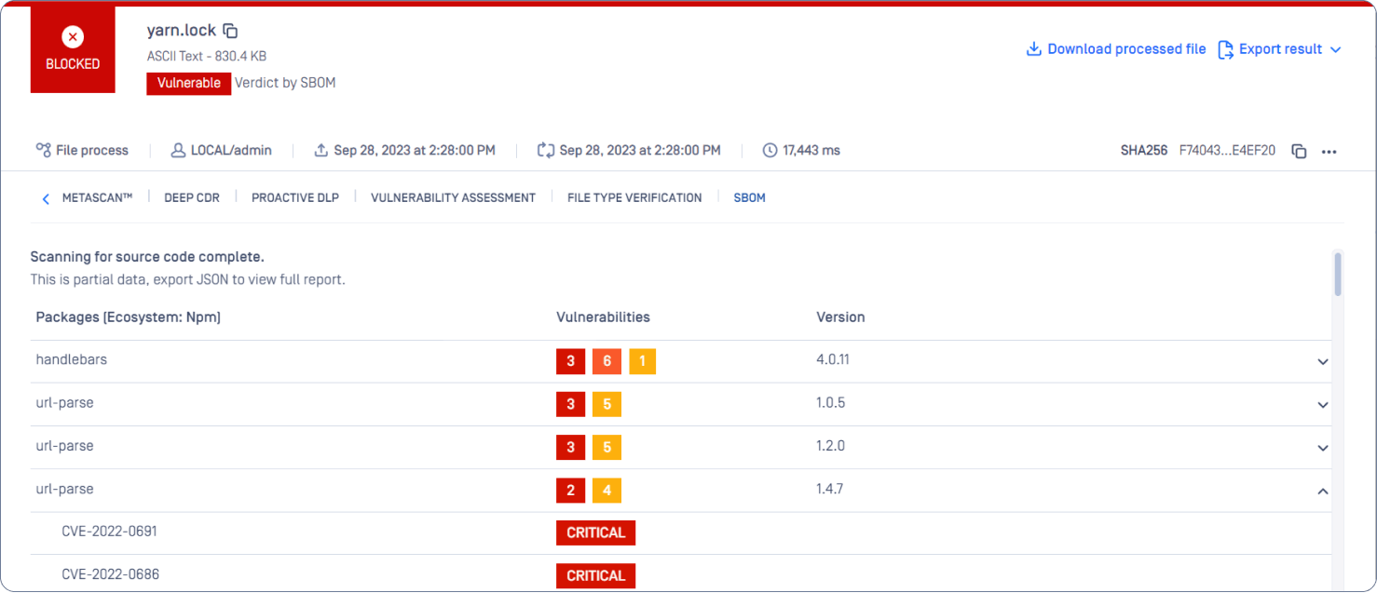Click the upload time icon
This screenshot has height=593, width=1377.
click(321, 150)
